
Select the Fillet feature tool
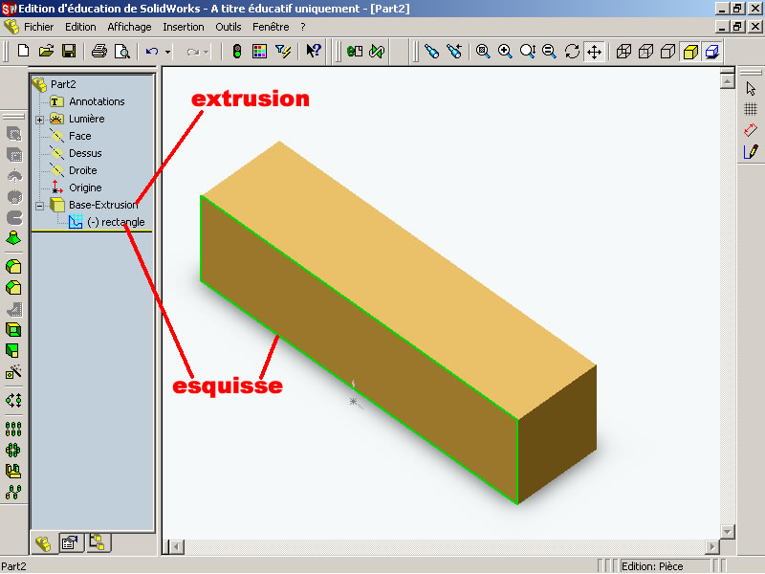(13, 267)
